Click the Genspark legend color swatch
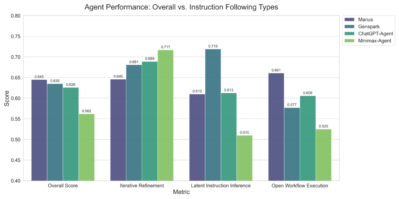The width and height of the screenshot is (399, 199). click(x=350, y=26)
